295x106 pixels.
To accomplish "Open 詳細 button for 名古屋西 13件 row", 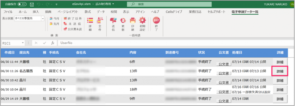I will 280,71.
